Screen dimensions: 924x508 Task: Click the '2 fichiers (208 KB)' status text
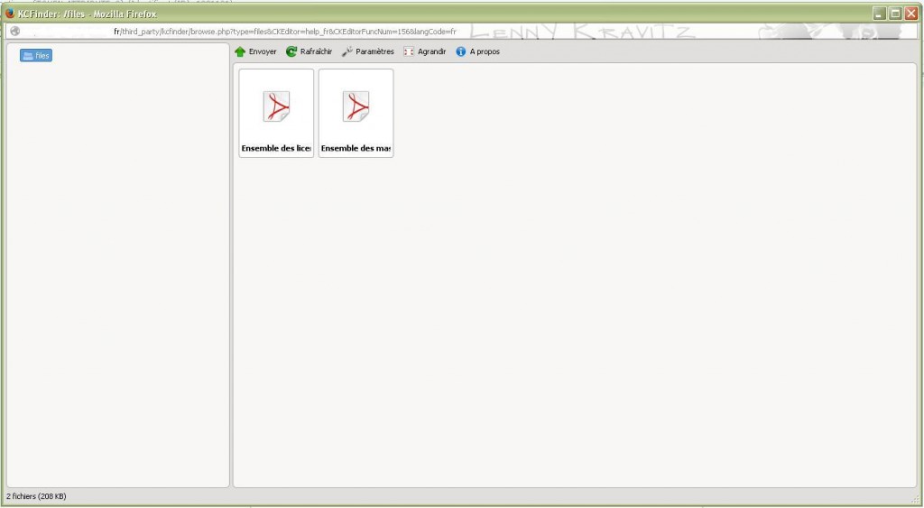36,496
